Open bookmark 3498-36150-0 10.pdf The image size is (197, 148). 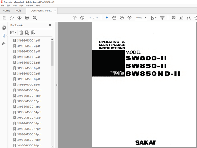click(x=29, y=90)
